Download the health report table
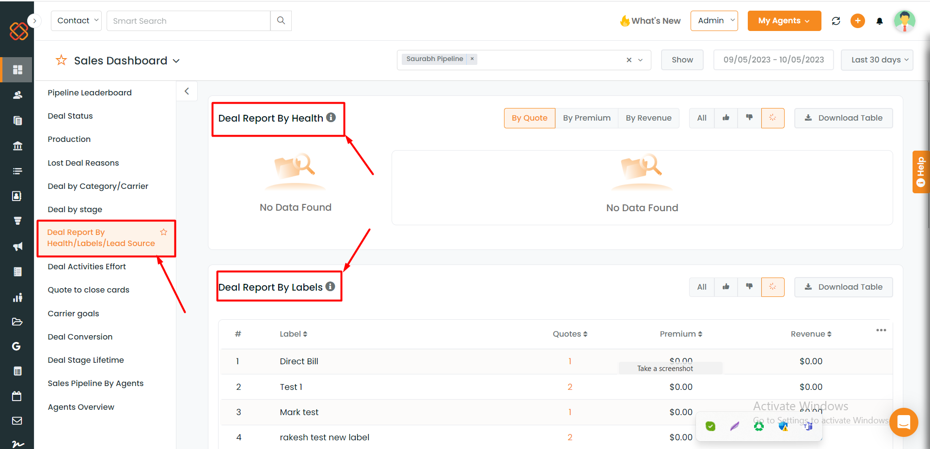 point(844,118)
